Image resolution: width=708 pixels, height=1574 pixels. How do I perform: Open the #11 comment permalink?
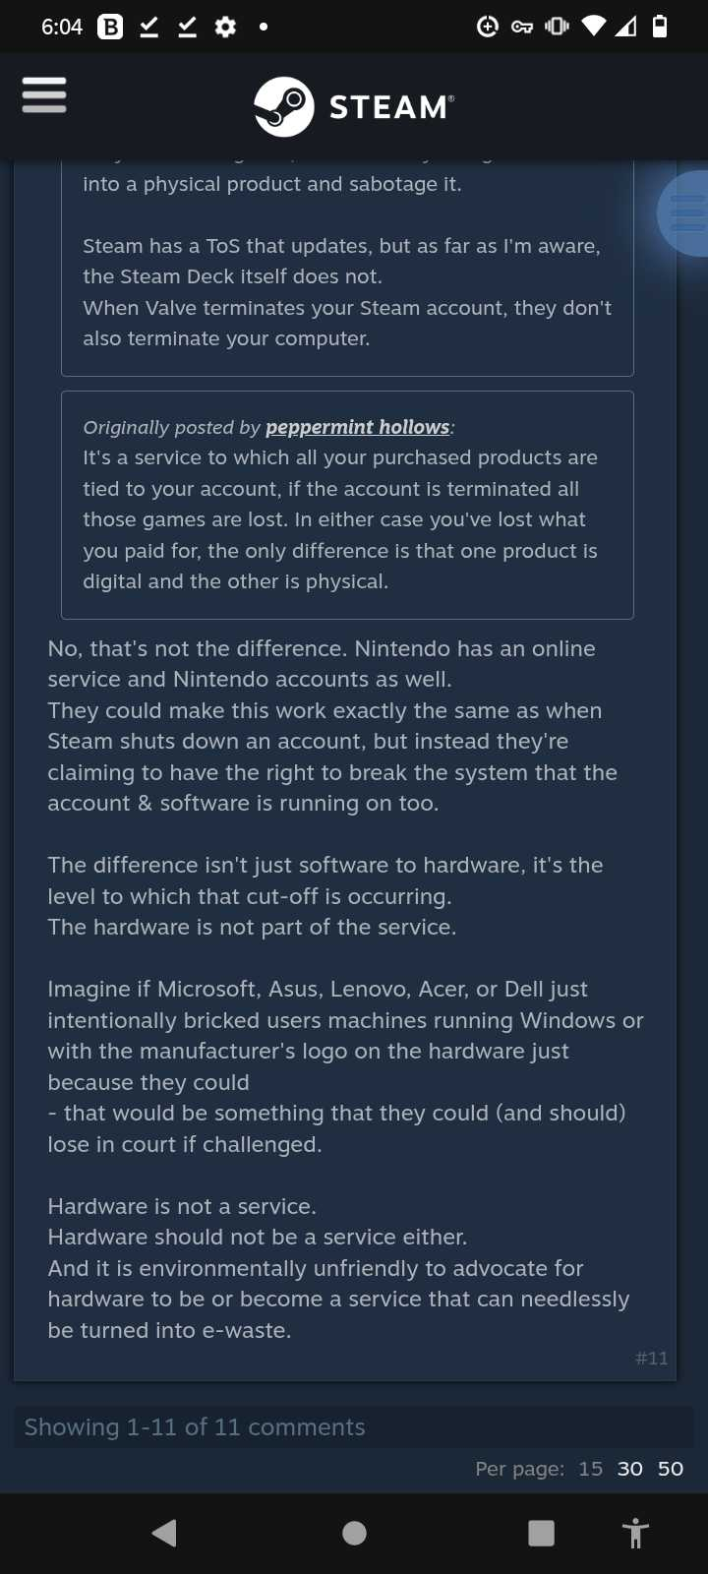pyautogui.click(x=652, y=1359)
